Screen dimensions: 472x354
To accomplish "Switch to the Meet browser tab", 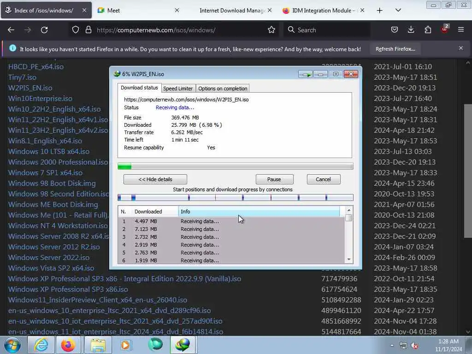I will click(x=138, y=11).
